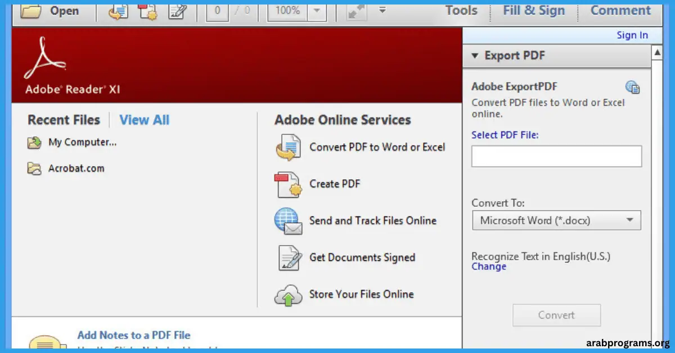The height and width of the screenshot is (353, 675).
Task: Click the Adobe Online Services heading
Action: [x=343, y=120]
